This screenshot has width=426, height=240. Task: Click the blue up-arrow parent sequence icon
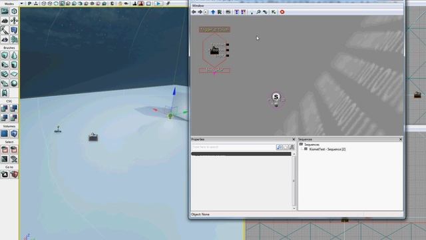pyautogui.click(x=213, y=12)
